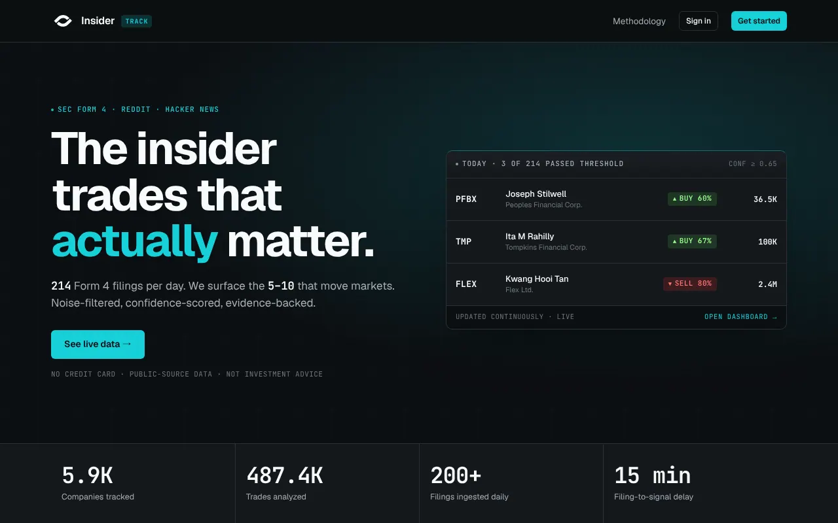Screen dimensions: 838x523
Task: Select the FLEX ticker symbol
Action: [x=466, y=284]
